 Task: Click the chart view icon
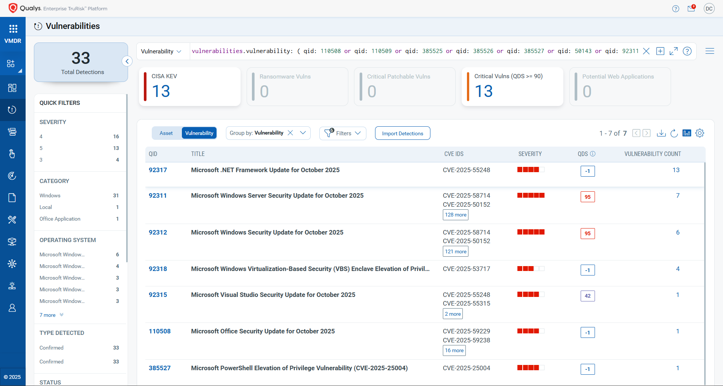[687, 133]
